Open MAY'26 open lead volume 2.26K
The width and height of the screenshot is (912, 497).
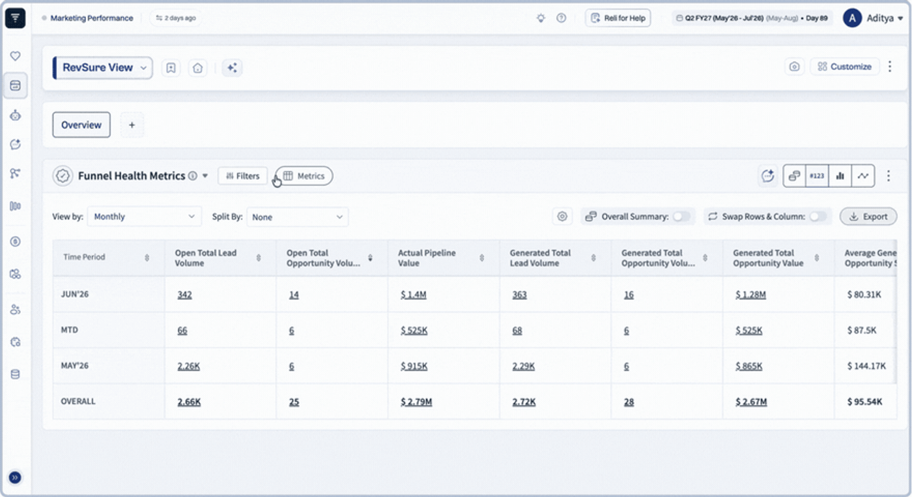click(188, 366)
